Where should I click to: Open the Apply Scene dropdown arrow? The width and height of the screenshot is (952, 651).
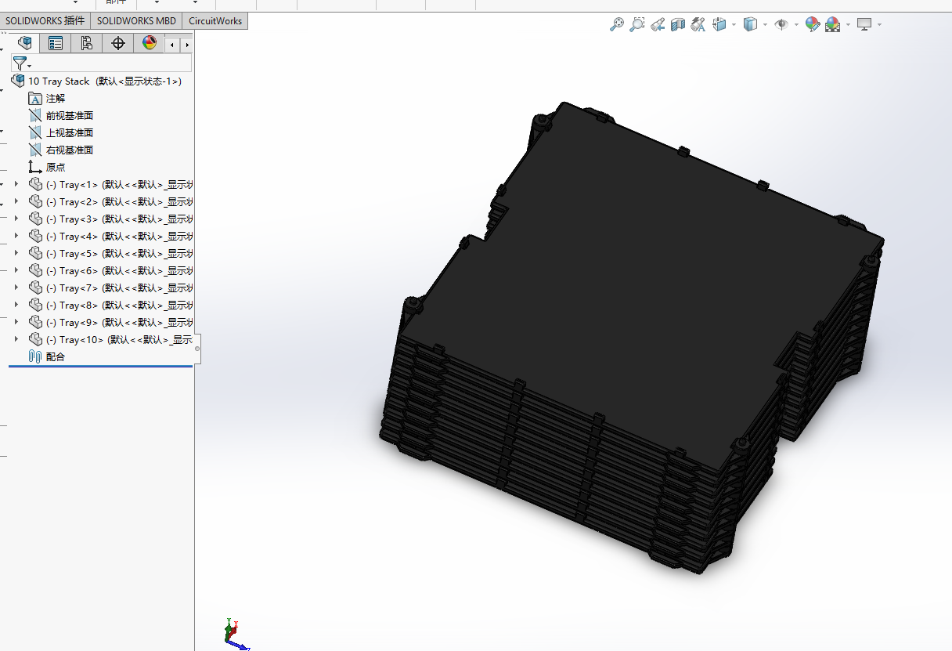pyautogui.click(x=847, y=25)
